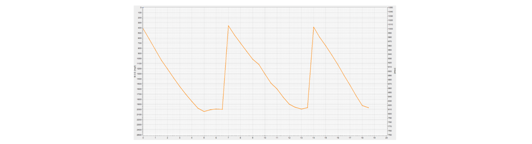Click the curve's first peak at x=7
Screen dimensions: 532x144
tap(228, 26)
